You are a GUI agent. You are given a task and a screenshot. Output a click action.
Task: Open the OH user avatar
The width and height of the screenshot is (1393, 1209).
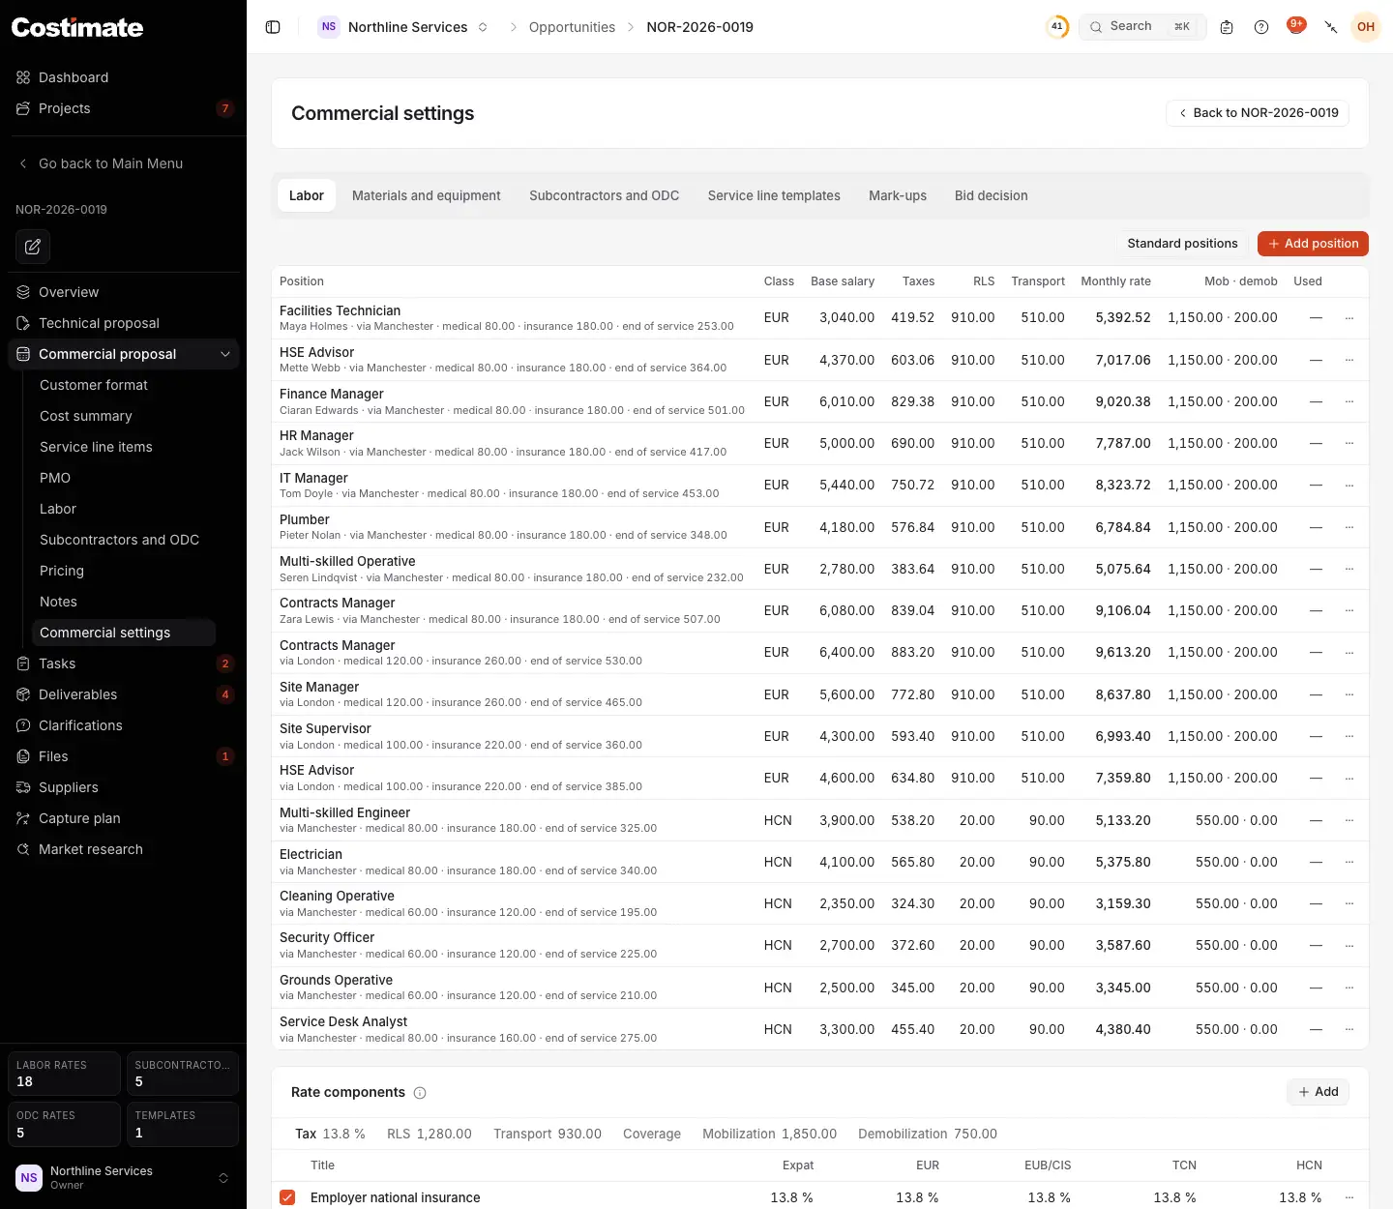pos(1366,27)
